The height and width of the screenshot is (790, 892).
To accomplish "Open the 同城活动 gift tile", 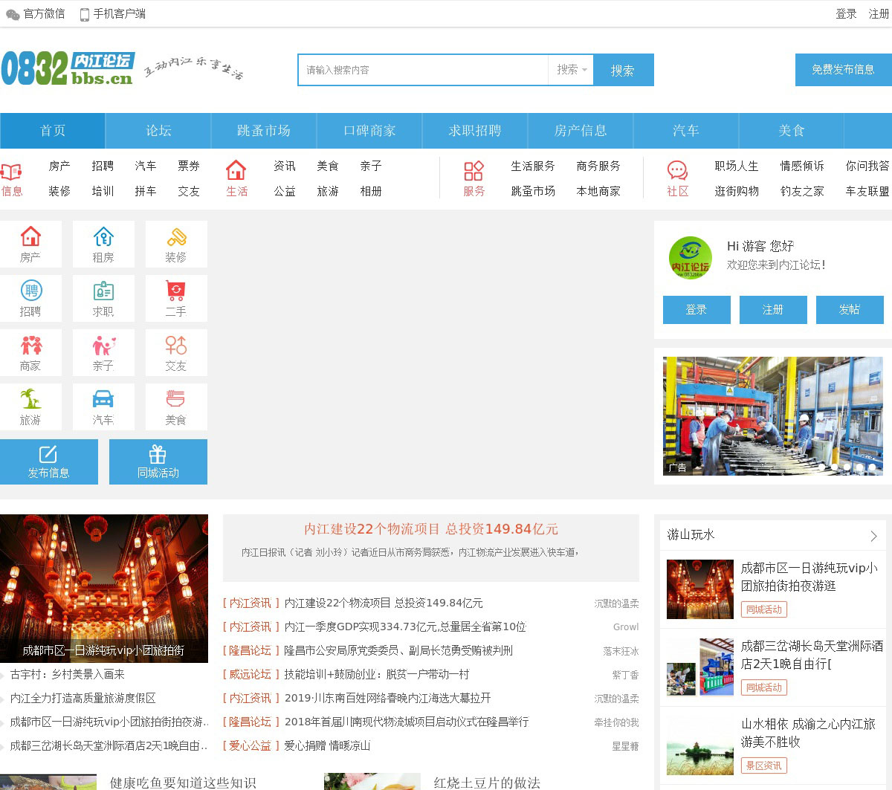I will (158, 462).
